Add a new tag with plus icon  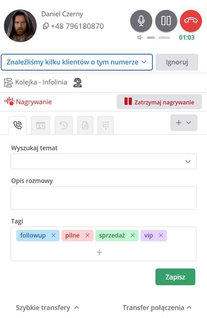pos(99,252)
